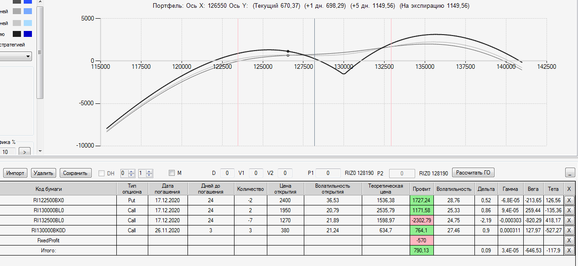Open the strategy dropdown under 'стратегией'

(16, 56)
